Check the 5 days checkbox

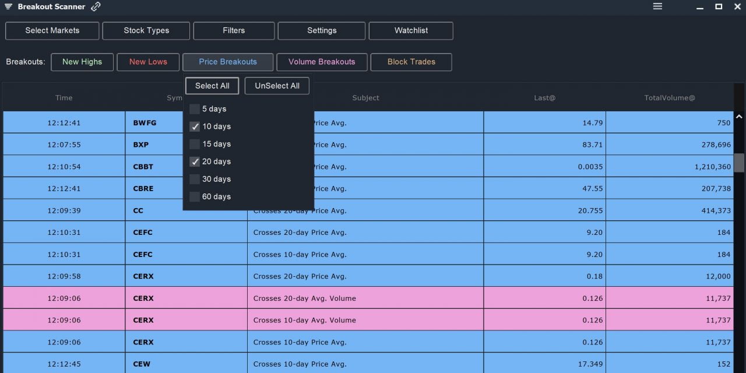coord(194,109)
